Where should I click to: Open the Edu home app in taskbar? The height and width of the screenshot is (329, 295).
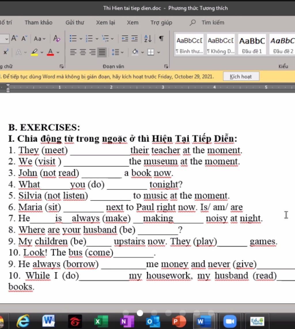point(257,321)
